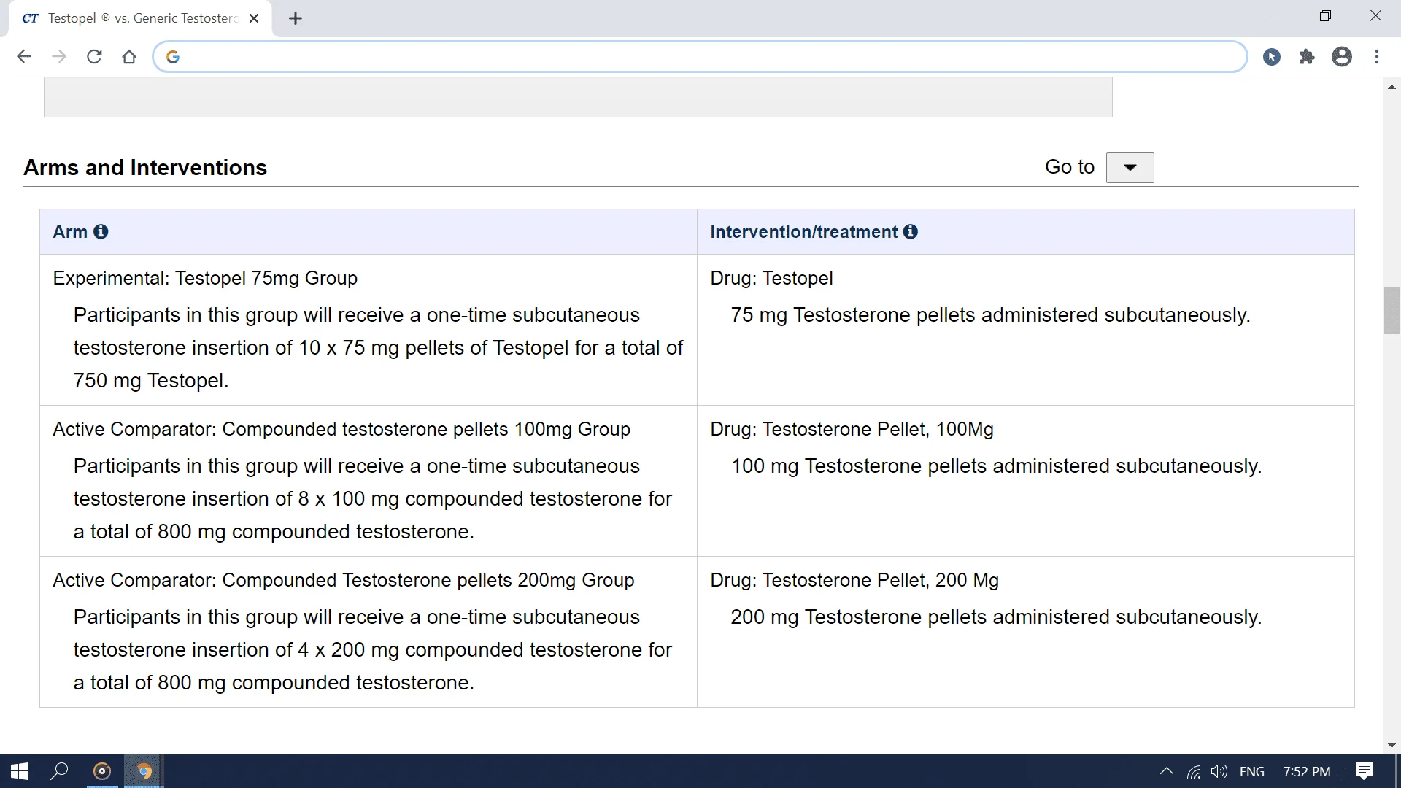Image resolution: width=1401 pixels, height=788 pixels.
Task: Open the browser home page
Action: [x=129, y=57]
